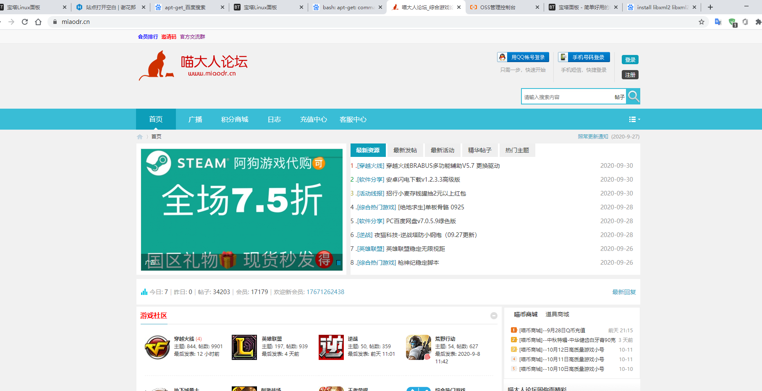Switch to the 道具商城 tab
Image resolution: width=762 pixels, height=391 pixels.
[x=557, y=314]
